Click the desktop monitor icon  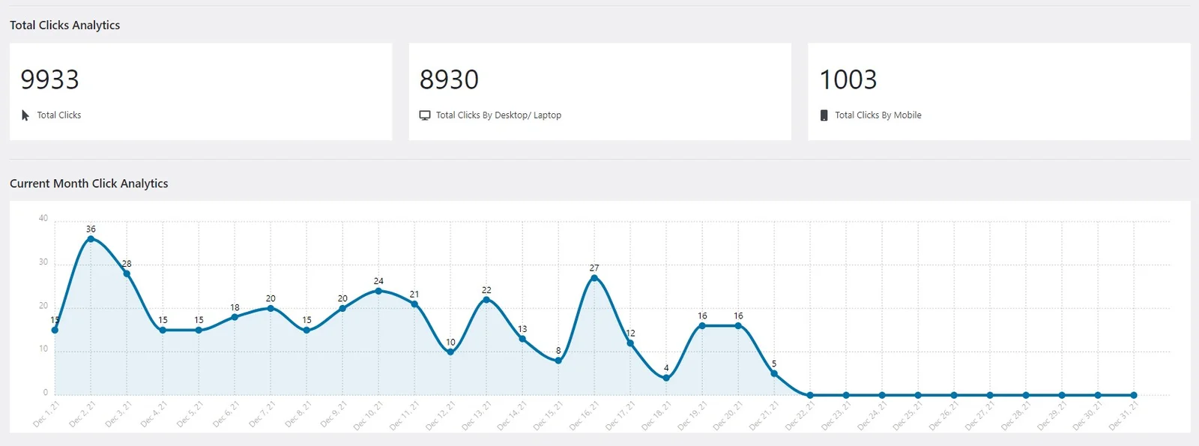[425, 115]
